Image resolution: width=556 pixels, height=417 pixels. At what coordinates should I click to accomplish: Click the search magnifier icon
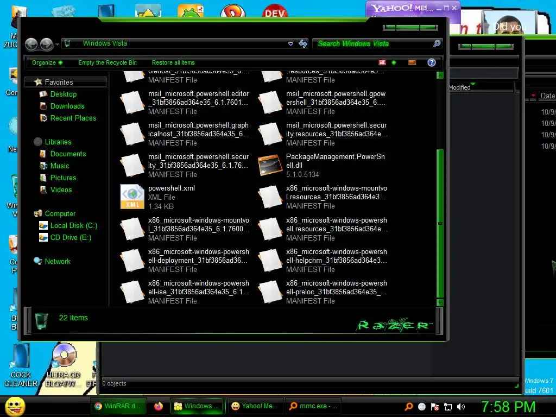(437, 43)
